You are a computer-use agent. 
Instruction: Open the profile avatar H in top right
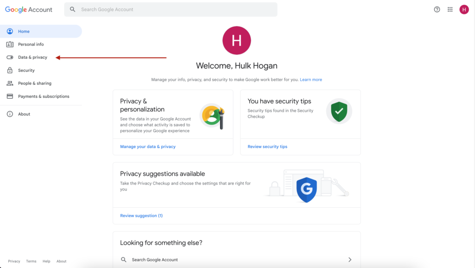pos(464,9)
